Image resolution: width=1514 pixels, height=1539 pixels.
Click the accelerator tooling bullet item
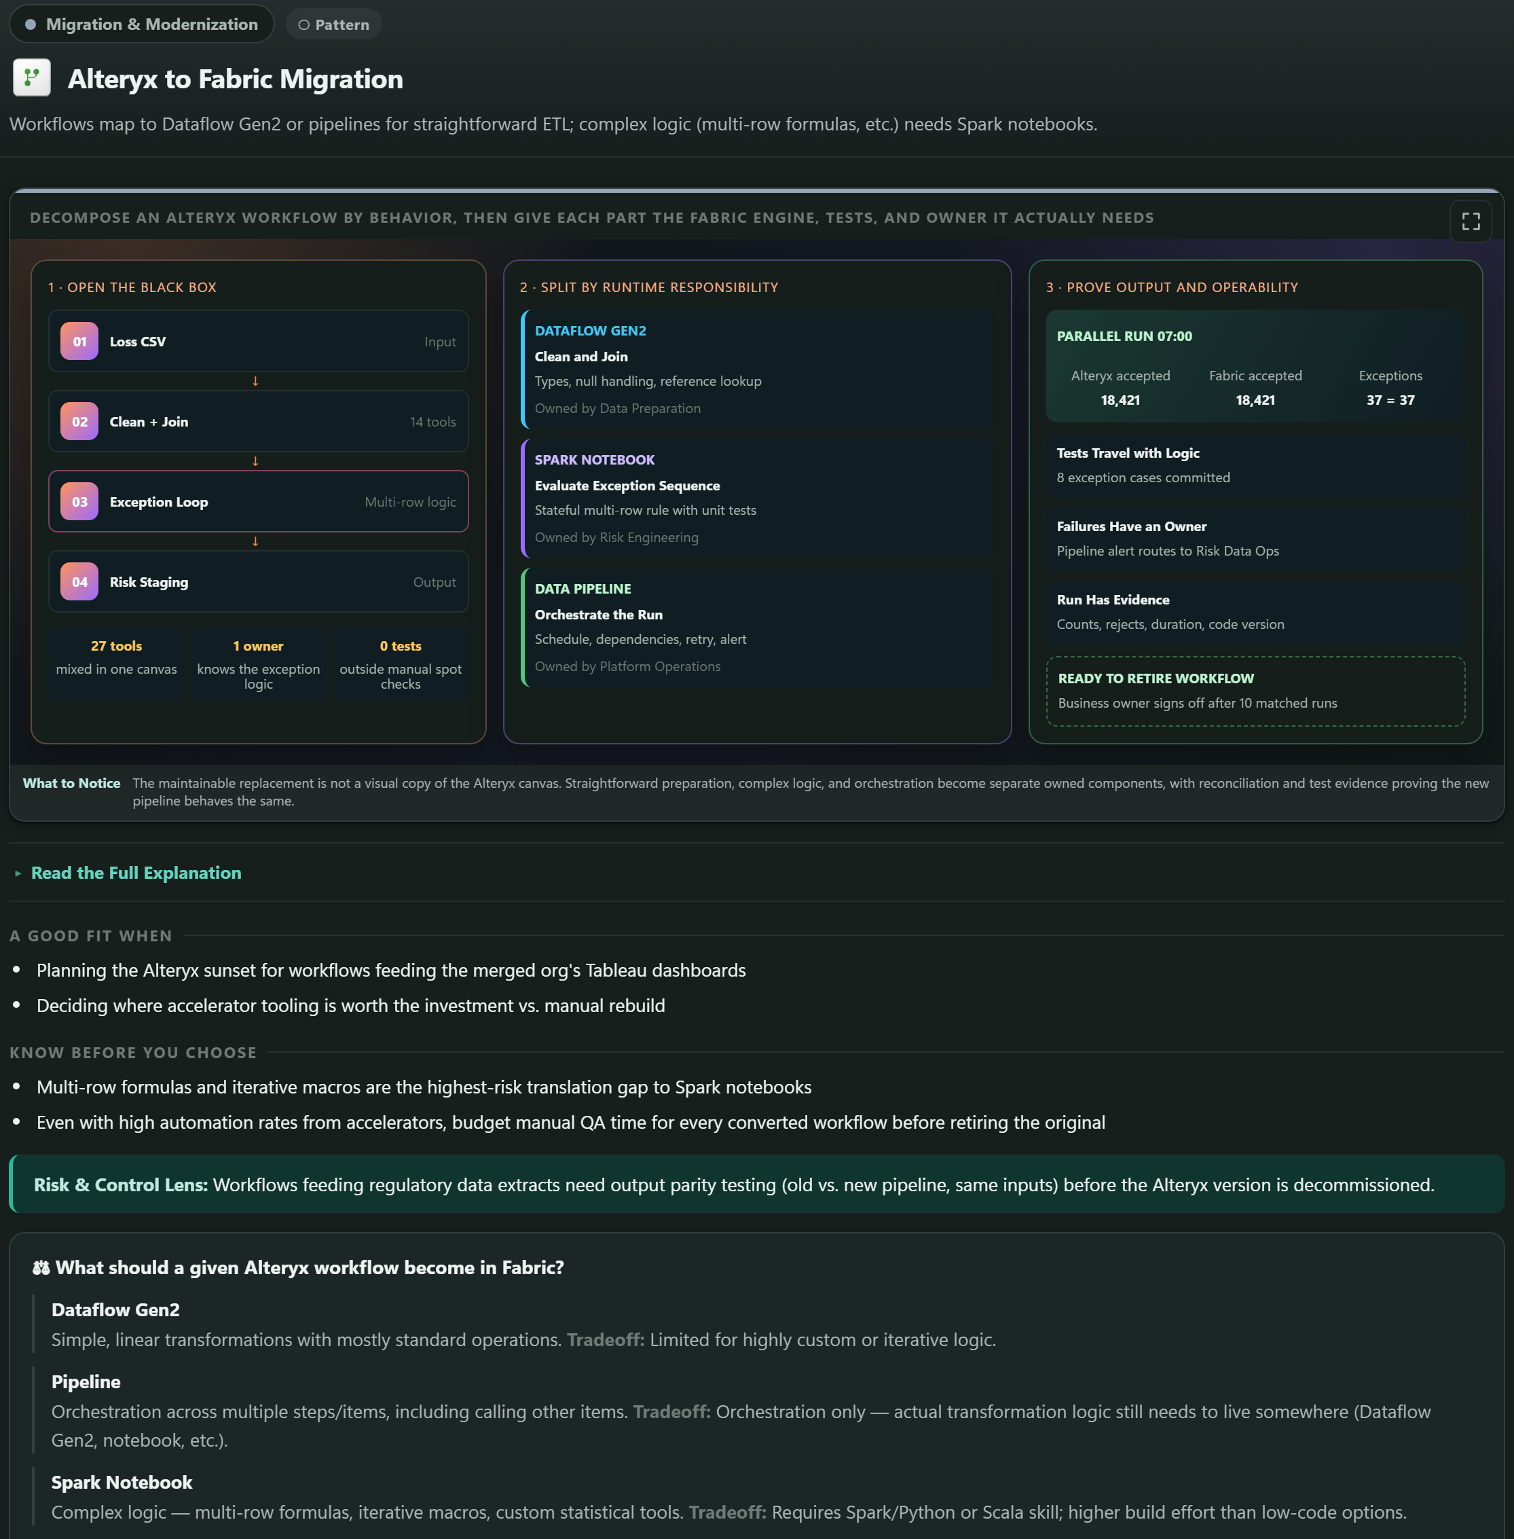click(351, 1005)
